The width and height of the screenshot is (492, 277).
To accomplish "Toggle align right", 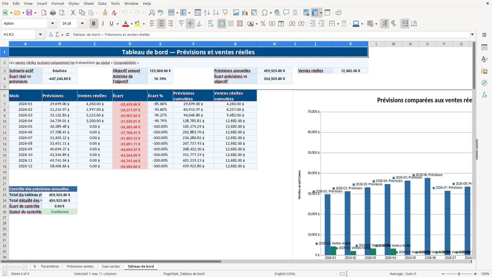I will point(170,24).
